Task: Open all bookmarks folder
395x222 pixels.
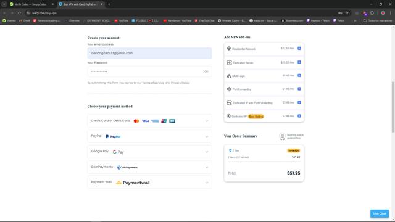Action: pos(377,20)
